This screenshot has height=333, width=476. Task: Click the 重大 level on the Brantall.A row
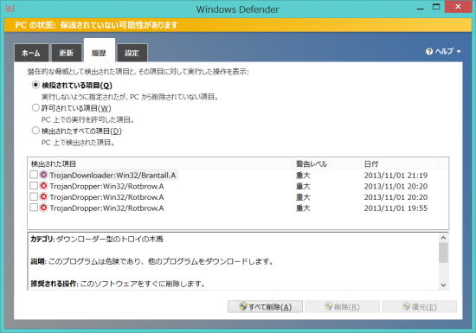click(x=303, y=176)
